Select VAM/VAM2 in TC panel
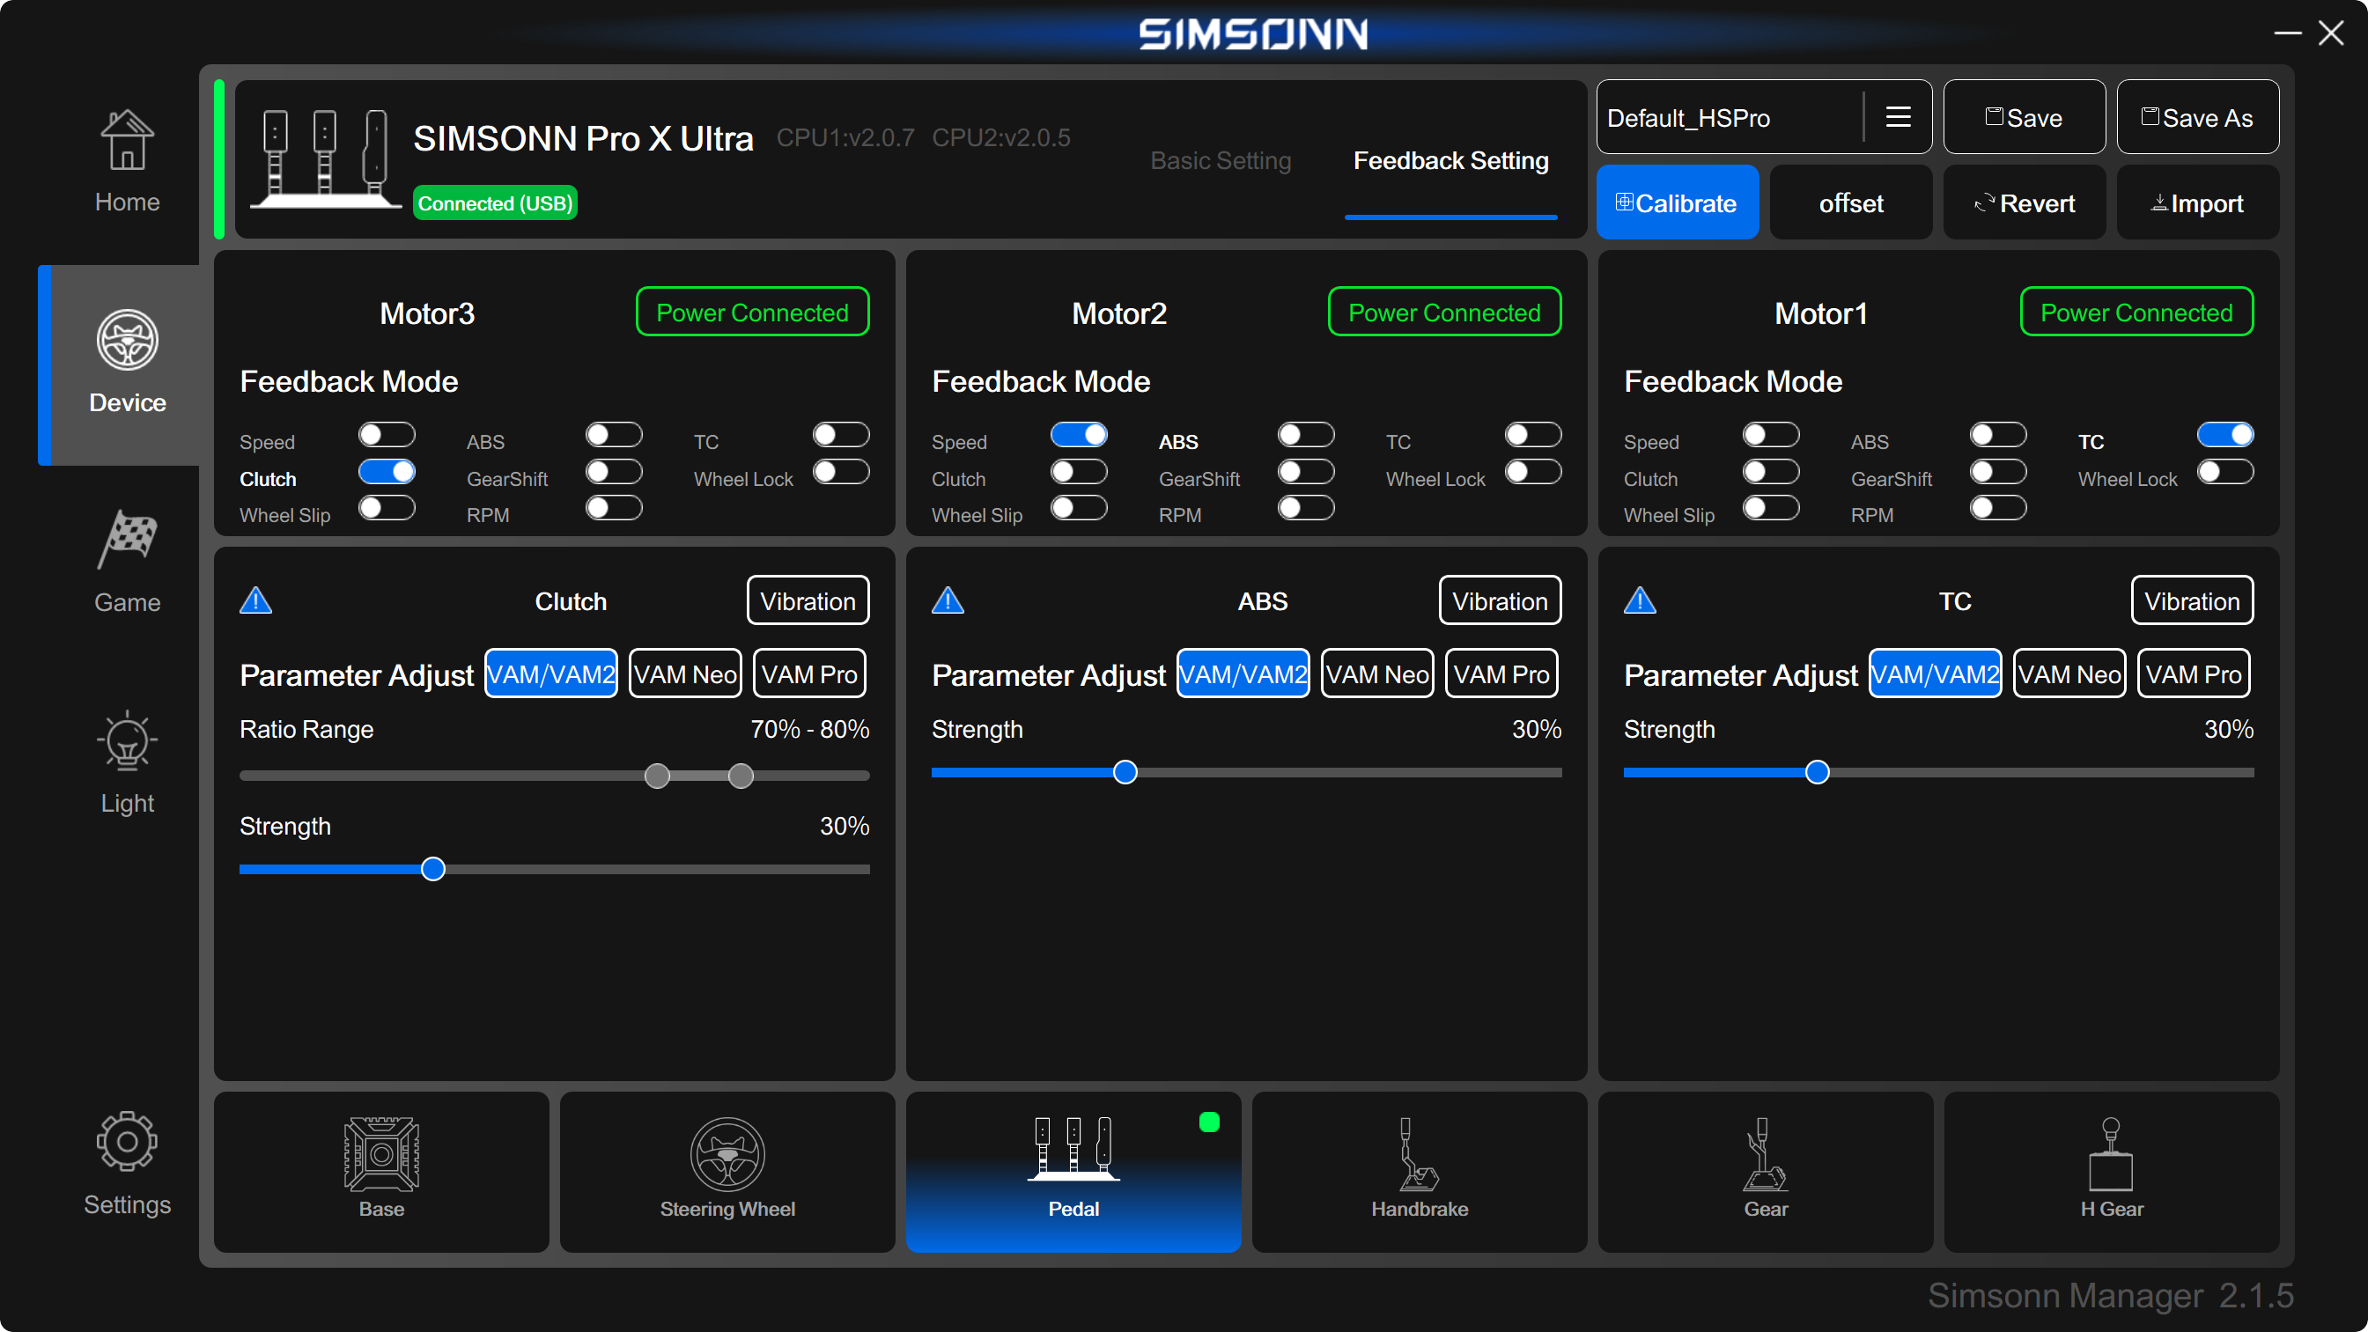This screenshot has width=2368, height=1332. pos(1935,673)
